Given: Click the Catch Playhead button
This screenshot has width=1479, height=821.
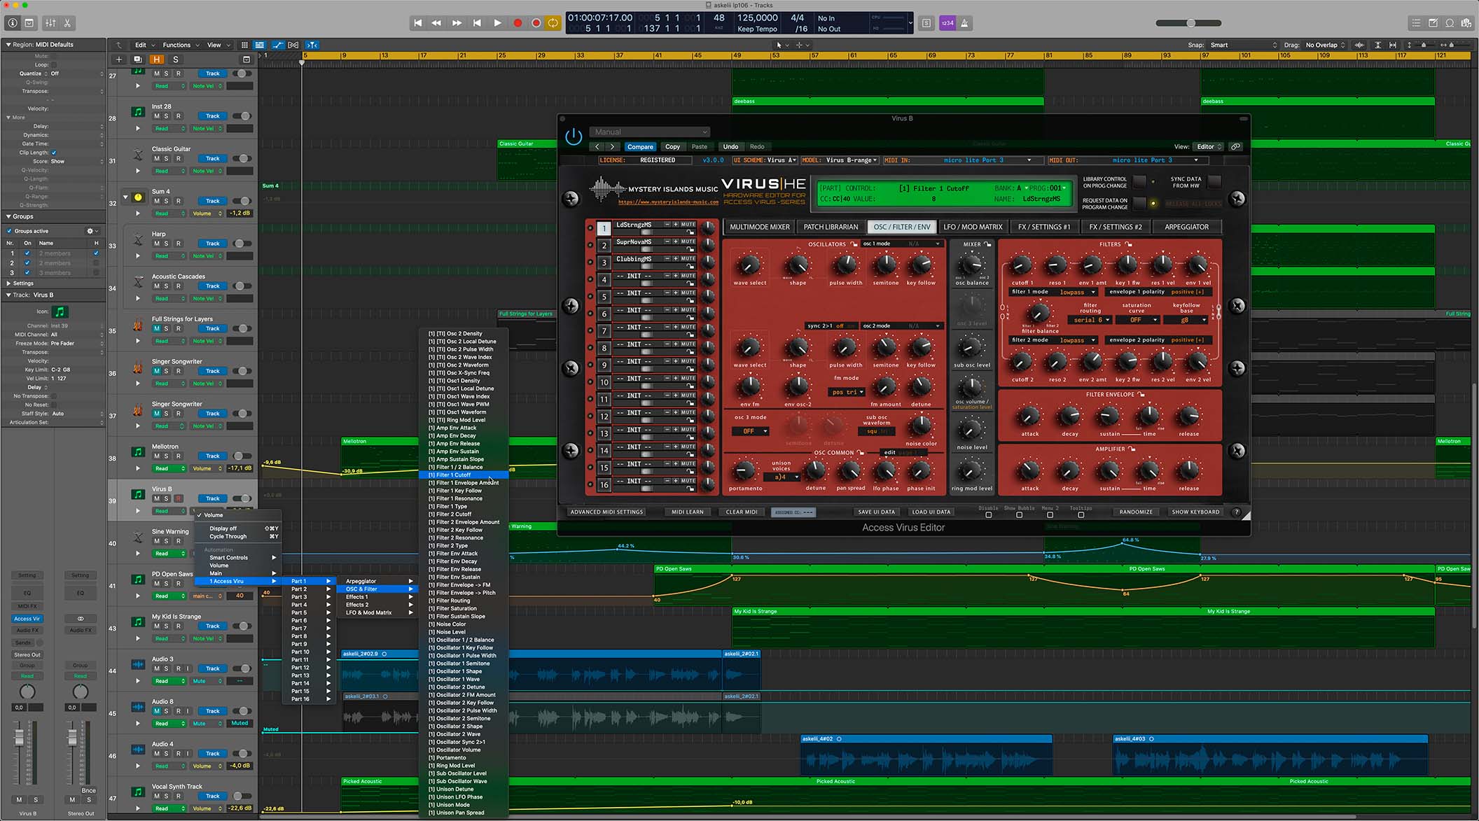Looking at the screenshot, I should [312, 45].
